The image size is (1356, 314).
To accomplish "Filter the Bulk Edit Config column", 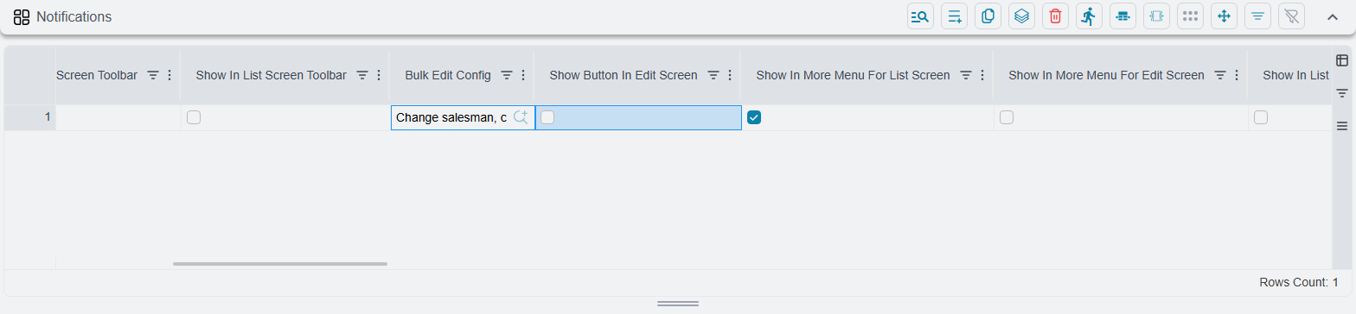I will [508, 76].
